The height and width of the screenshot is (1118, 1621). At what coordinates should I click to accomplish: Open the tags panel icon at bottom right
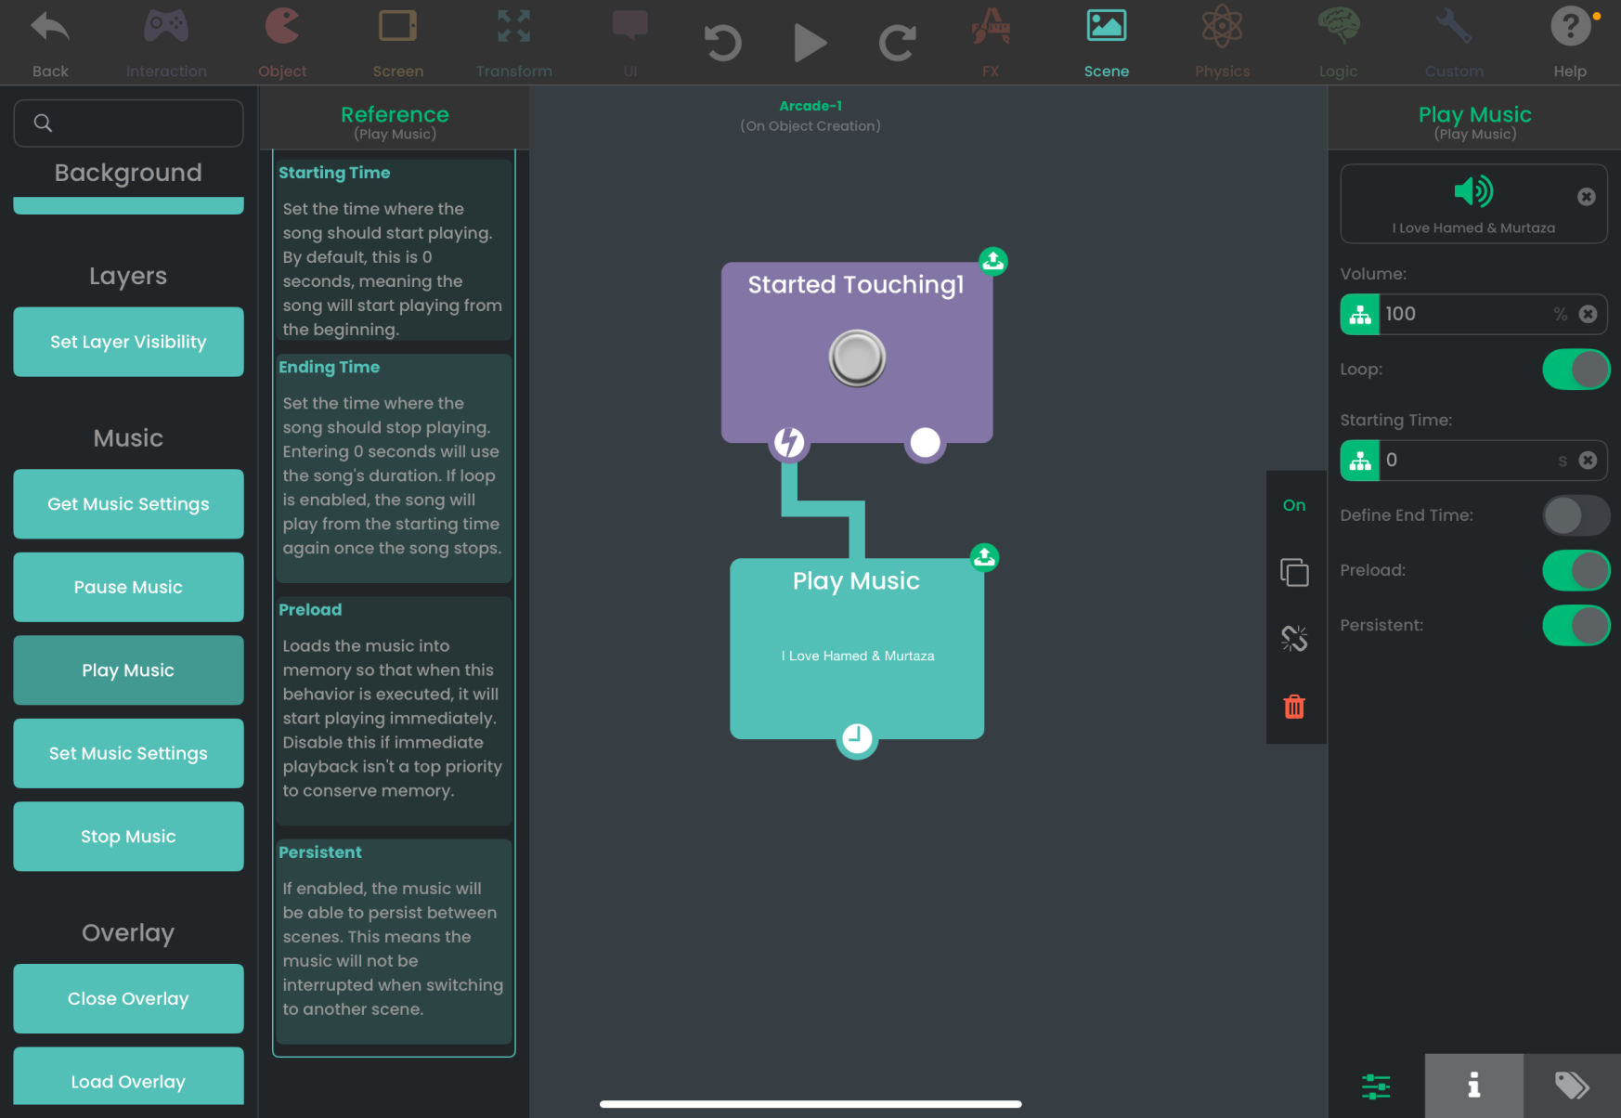pos(1572,1085)
